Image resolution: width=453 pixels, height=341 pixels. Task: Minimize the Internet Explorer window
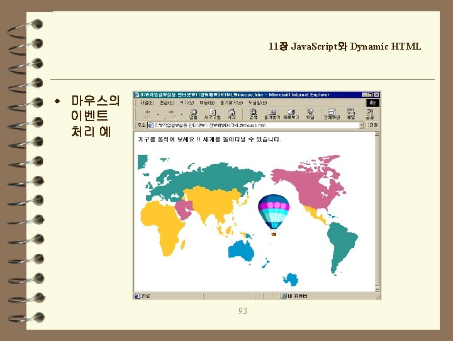pyautogui.click(x=364, y=95)
